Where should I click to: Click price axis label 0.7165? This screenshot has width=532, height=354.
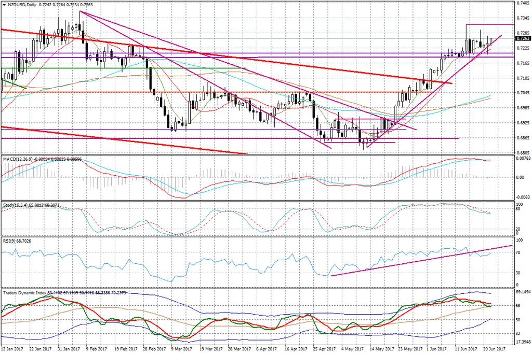coord(523,63)
